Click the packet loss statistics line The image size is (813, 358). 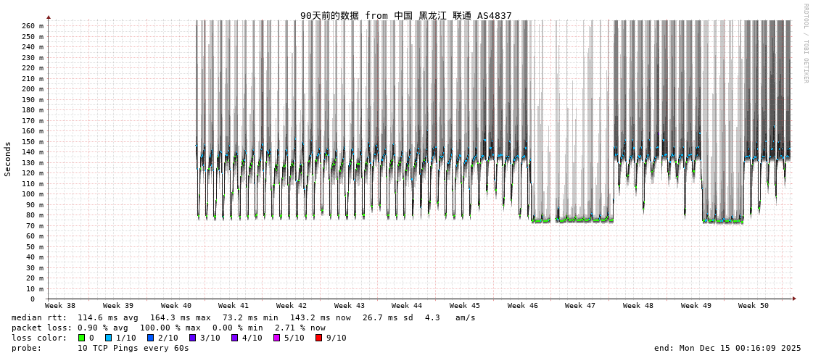(168, 328)
